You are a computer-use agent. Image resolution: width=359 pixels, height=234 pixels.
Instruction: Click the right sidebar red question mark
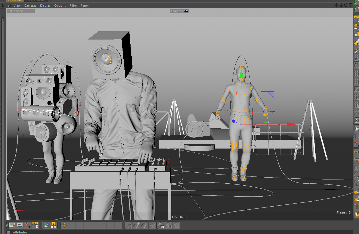coord(357,143)
